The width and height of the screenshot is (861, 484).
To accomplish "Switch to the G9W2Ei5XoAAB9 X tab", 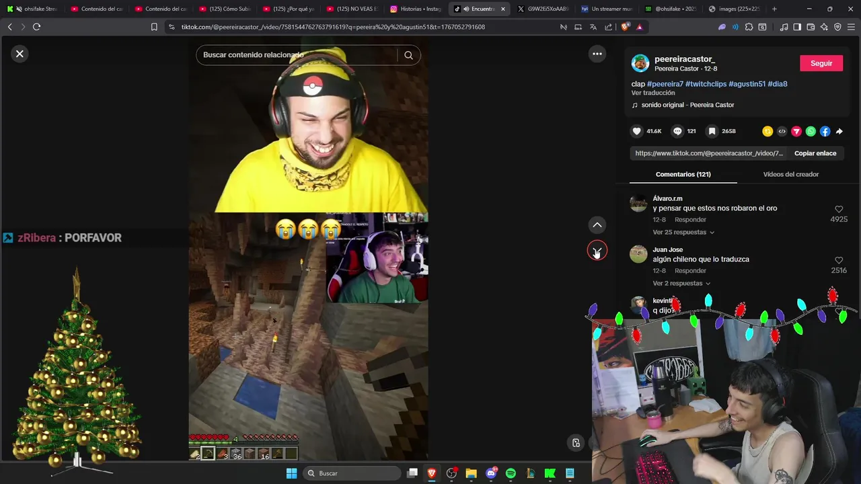I will [x=544, y=9].
